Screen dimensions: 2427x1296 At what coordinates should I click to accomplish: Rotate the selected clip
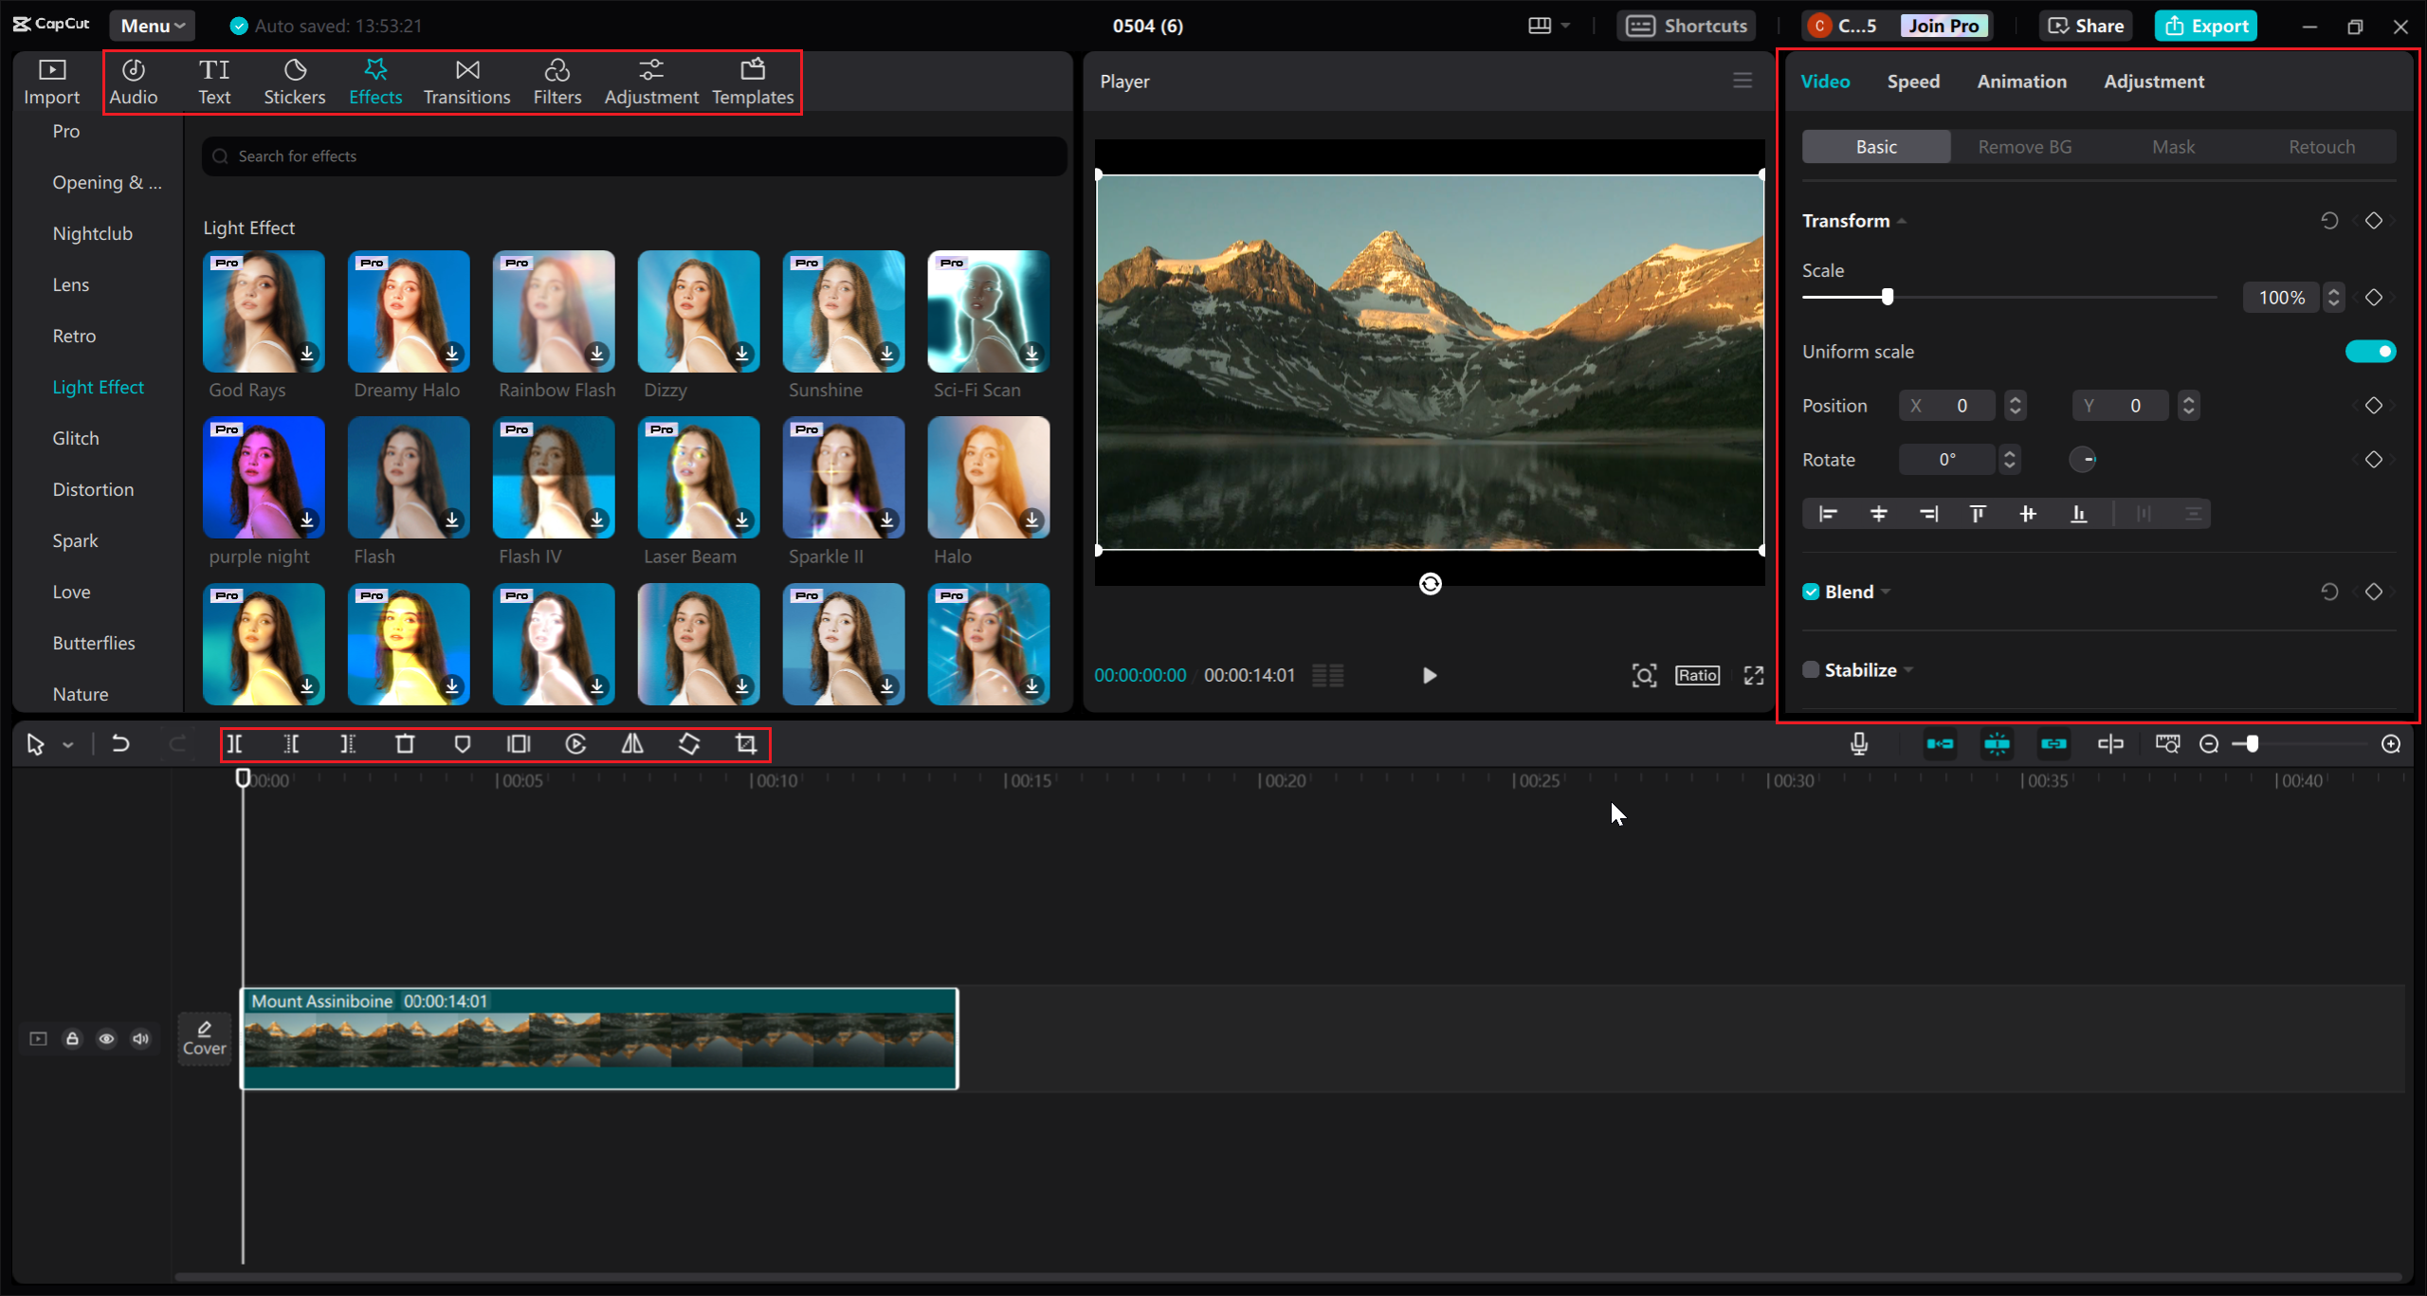tap(689, 744)
